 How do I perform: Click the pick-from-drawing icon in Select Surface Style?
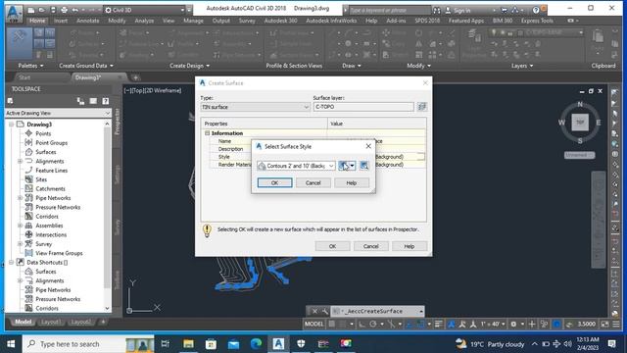pyautogui.click(x=363, y=166)
